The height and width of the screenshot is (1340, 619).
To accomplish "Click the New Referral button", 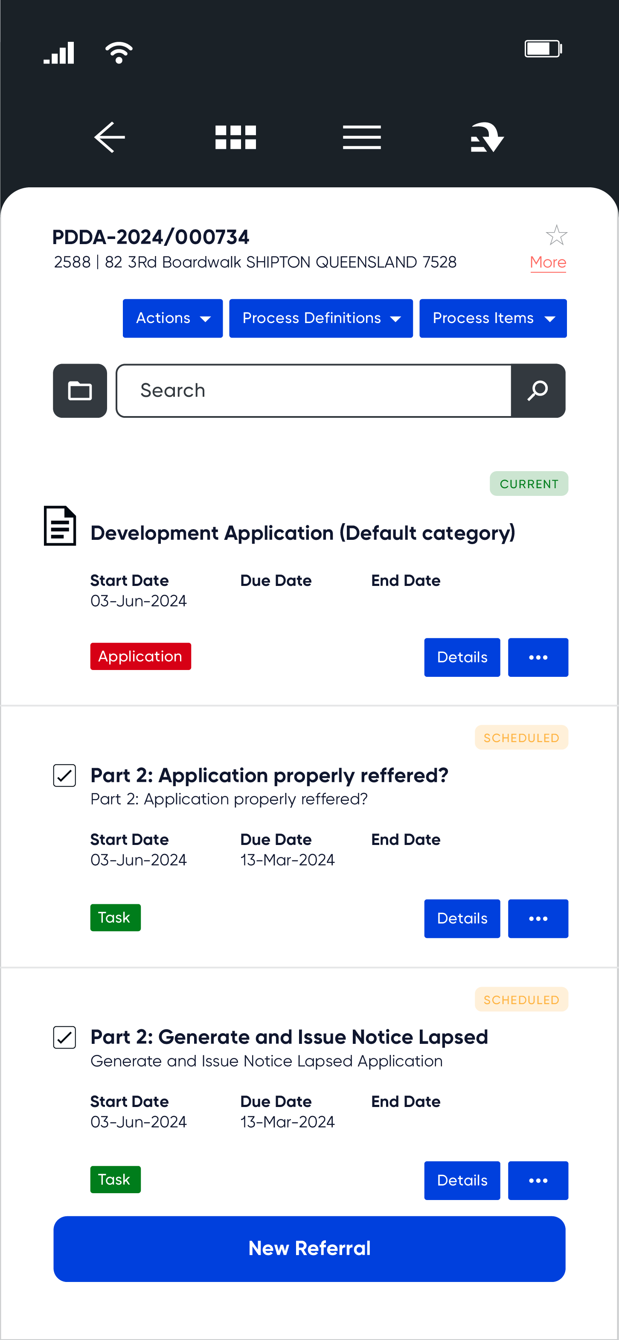I will click(x=310, y=1248).
